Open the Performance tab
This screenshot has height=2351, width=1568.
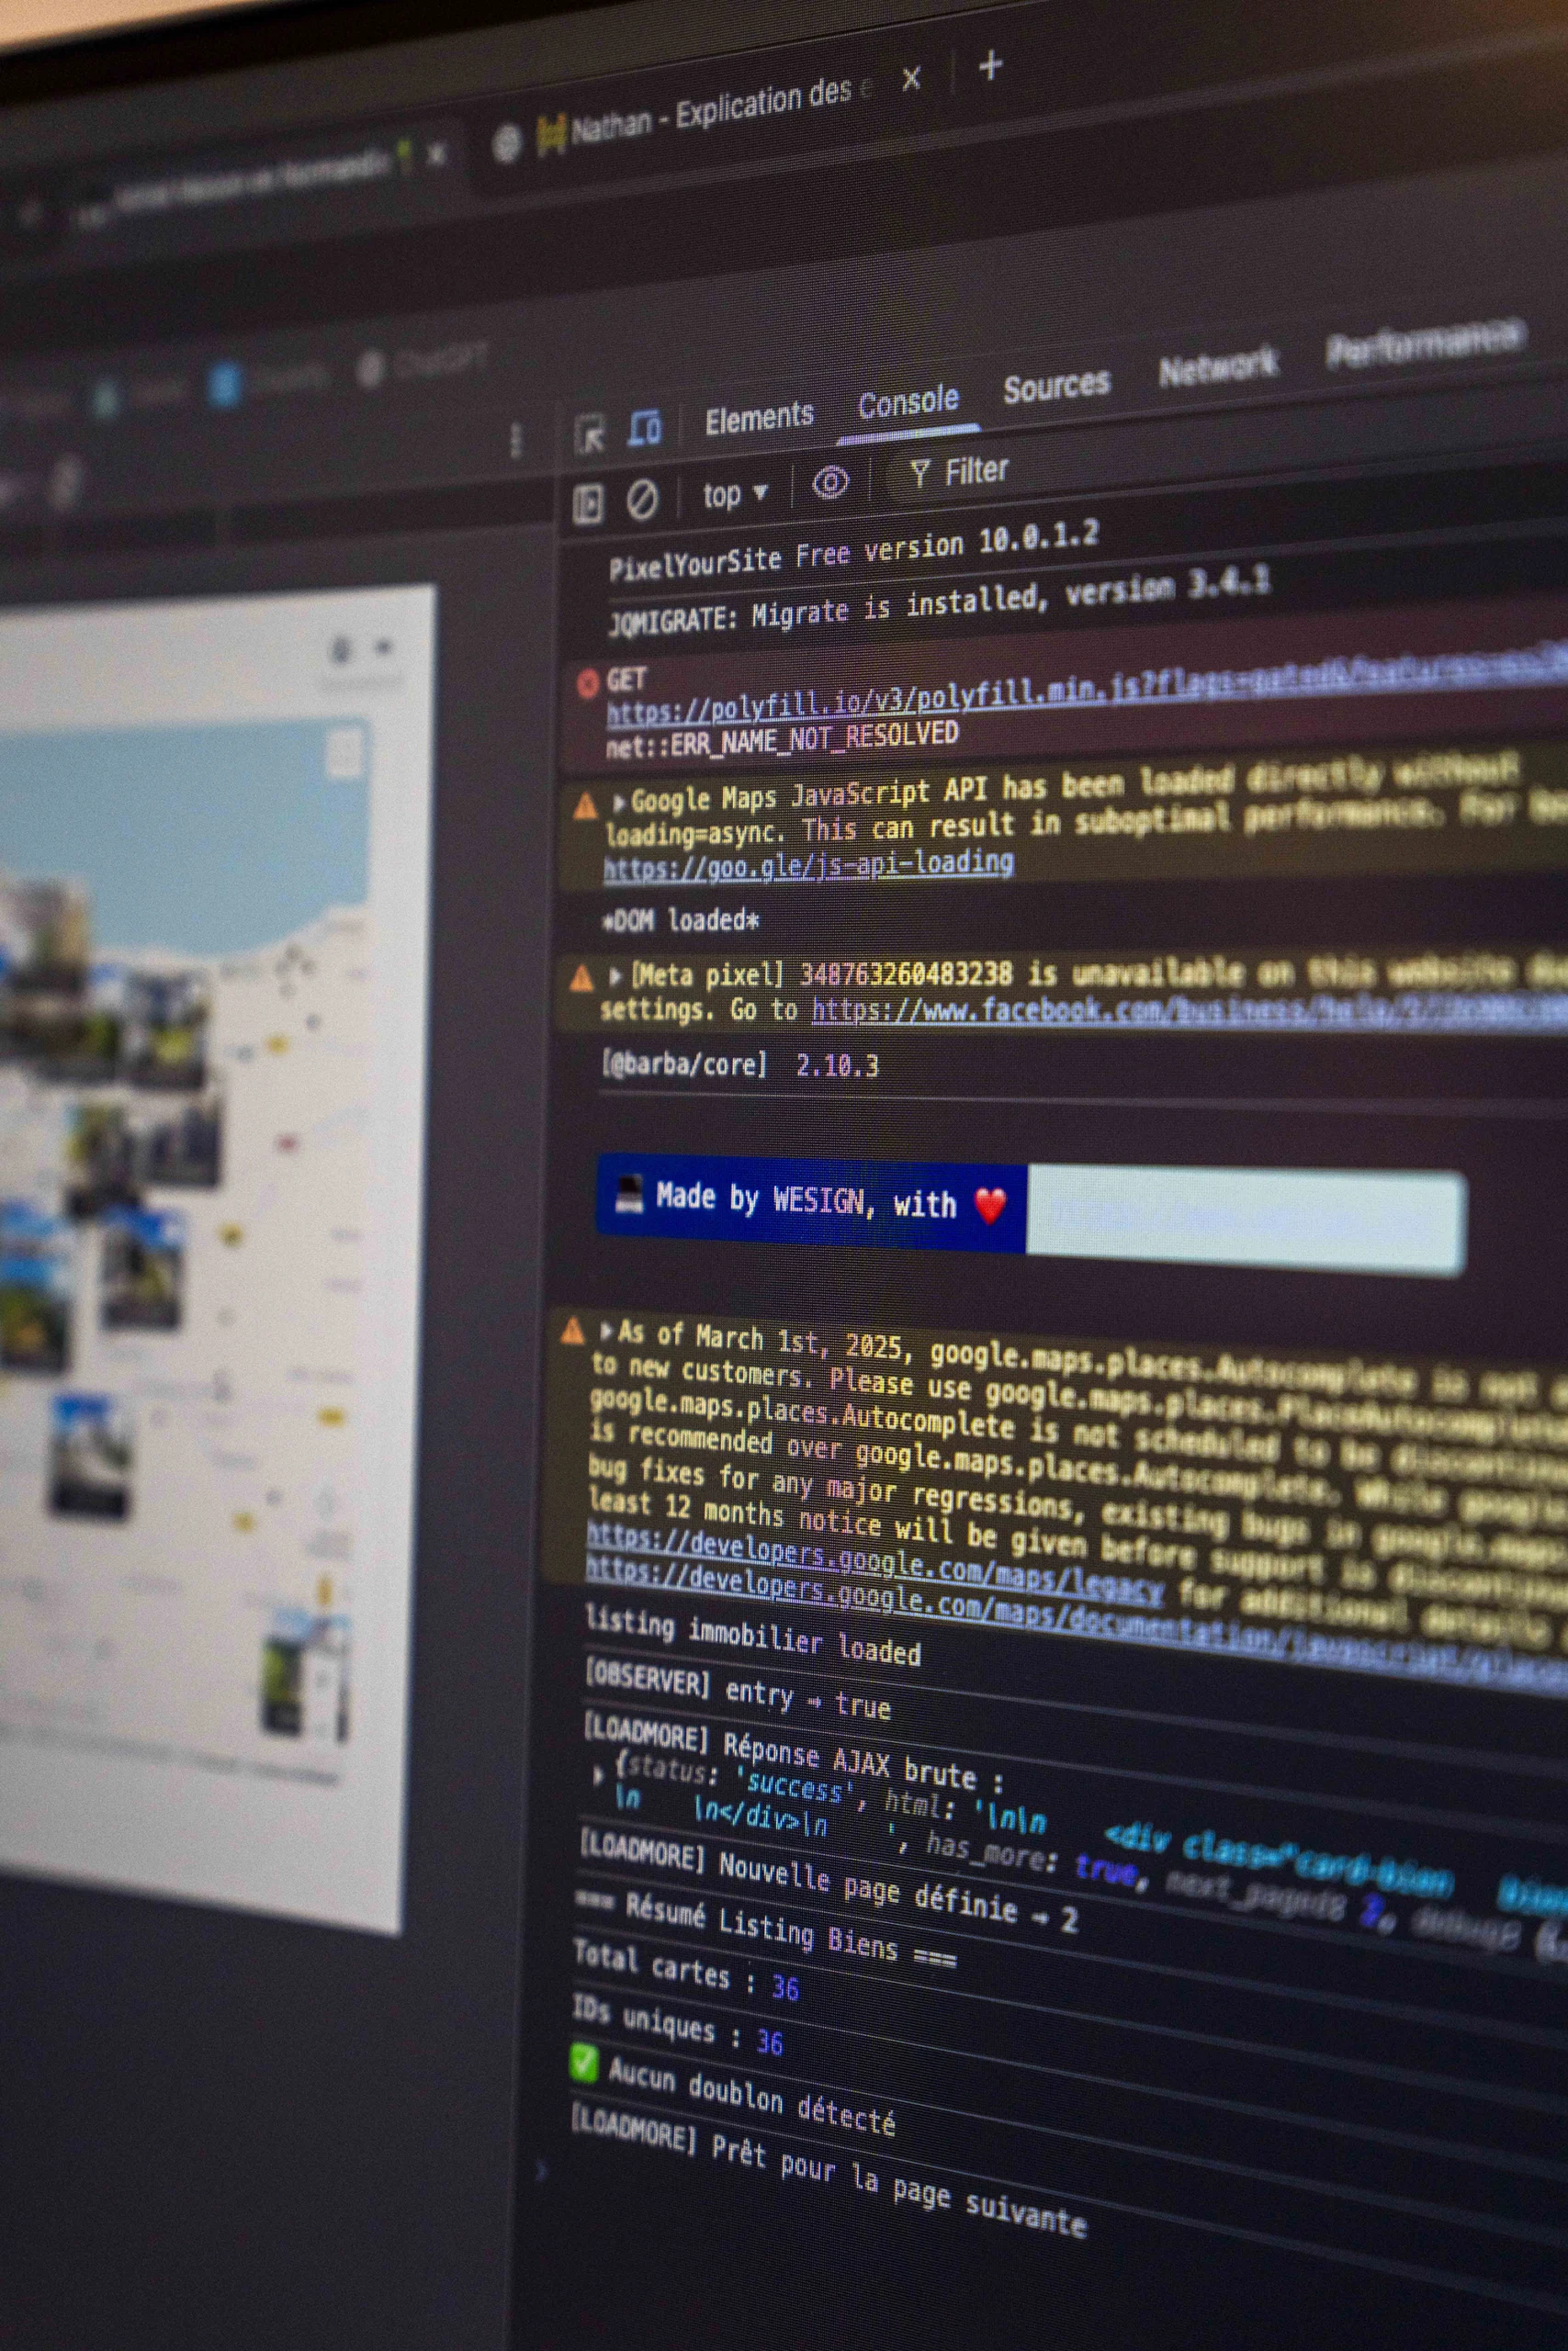coord(1425,343)
